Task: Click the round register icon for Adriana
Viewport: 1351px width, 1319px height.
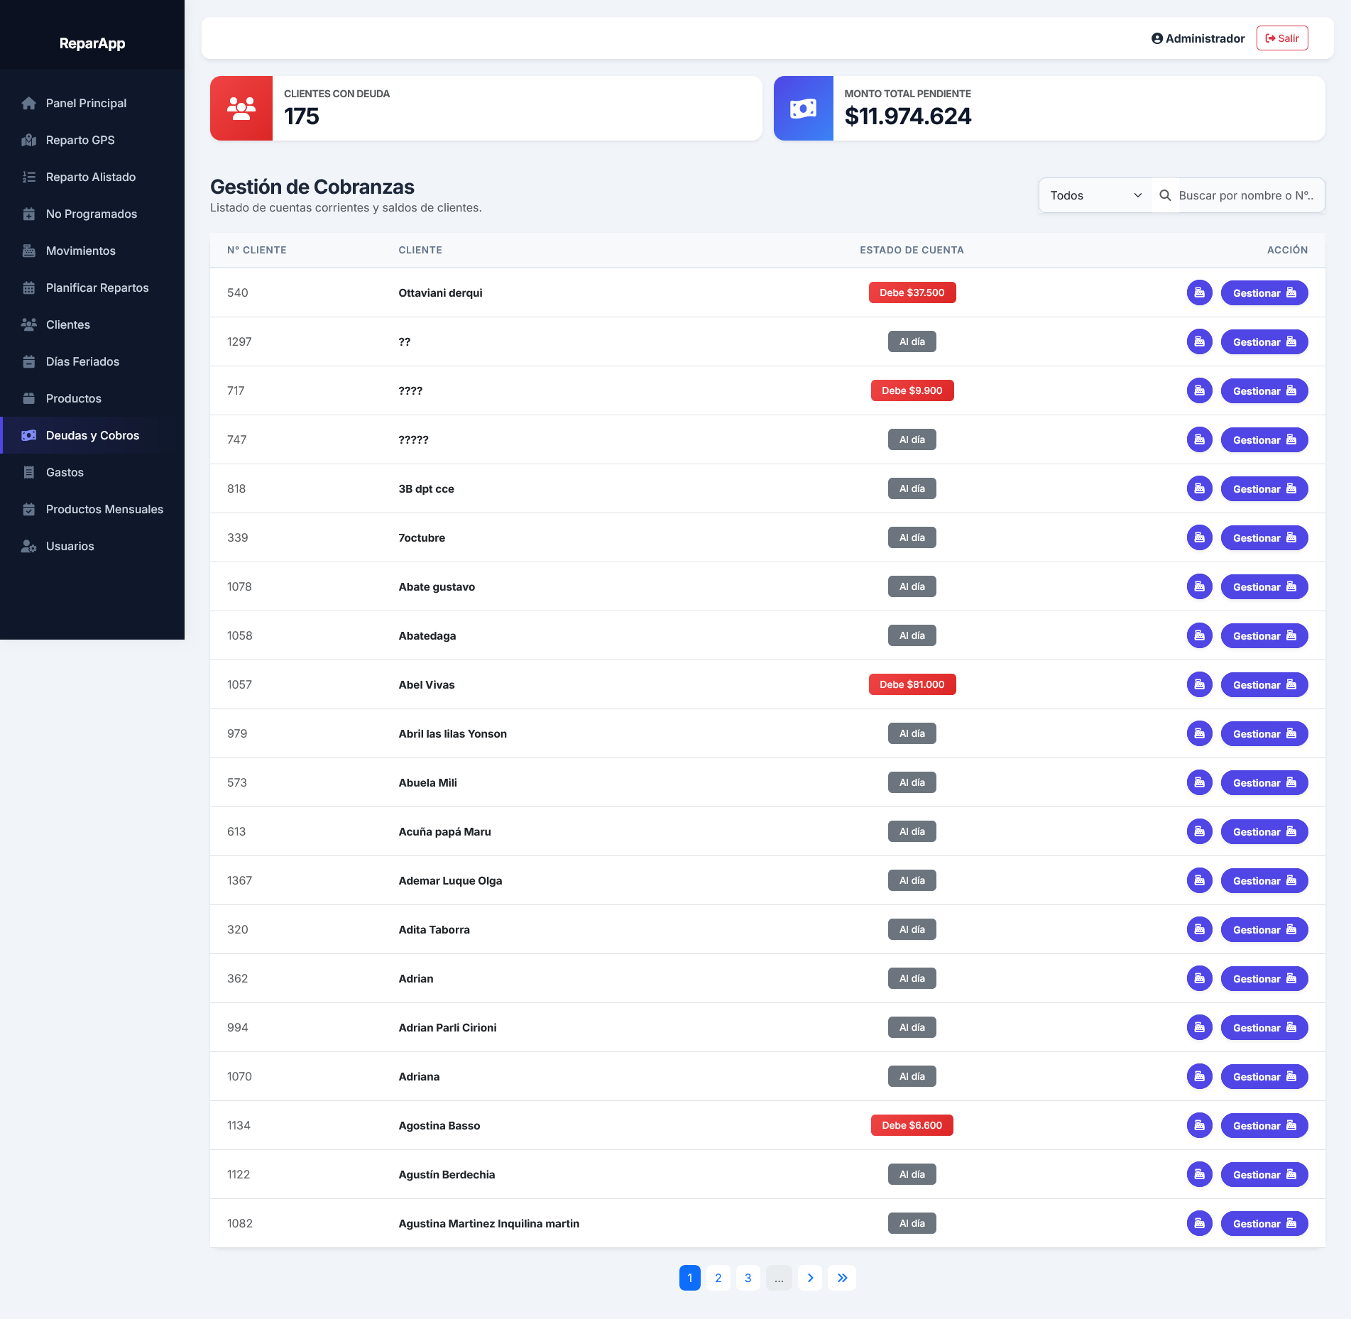Action: pos(1199,1076)
